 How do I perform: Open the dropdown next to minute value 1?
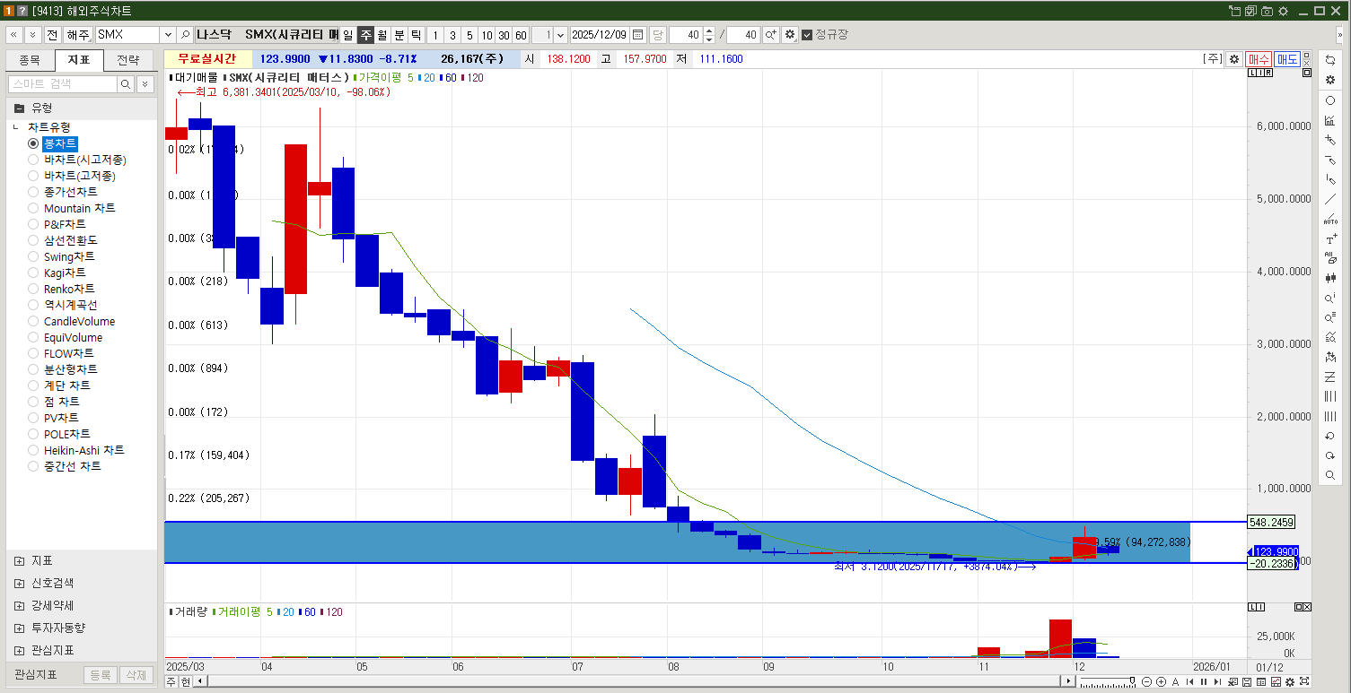point(561,35)
